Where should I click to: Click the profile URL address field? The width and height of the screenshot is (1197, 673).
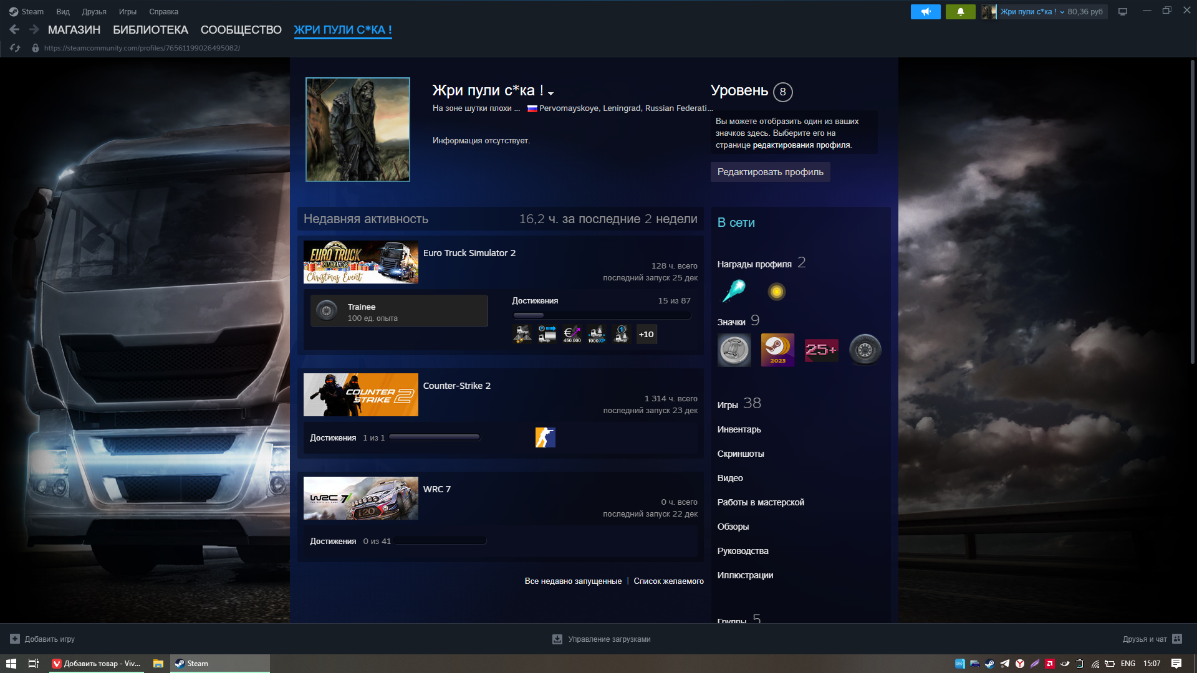pyautogui.click(x=142, y=48)
